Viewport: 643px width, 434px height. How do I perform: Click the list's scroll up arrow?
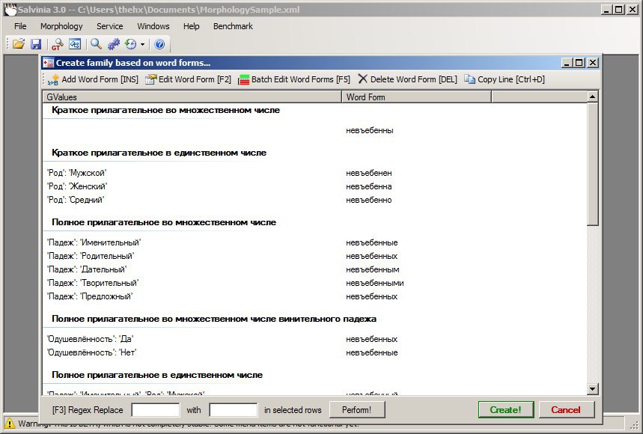pyautogui.click(x=592, y=97)
